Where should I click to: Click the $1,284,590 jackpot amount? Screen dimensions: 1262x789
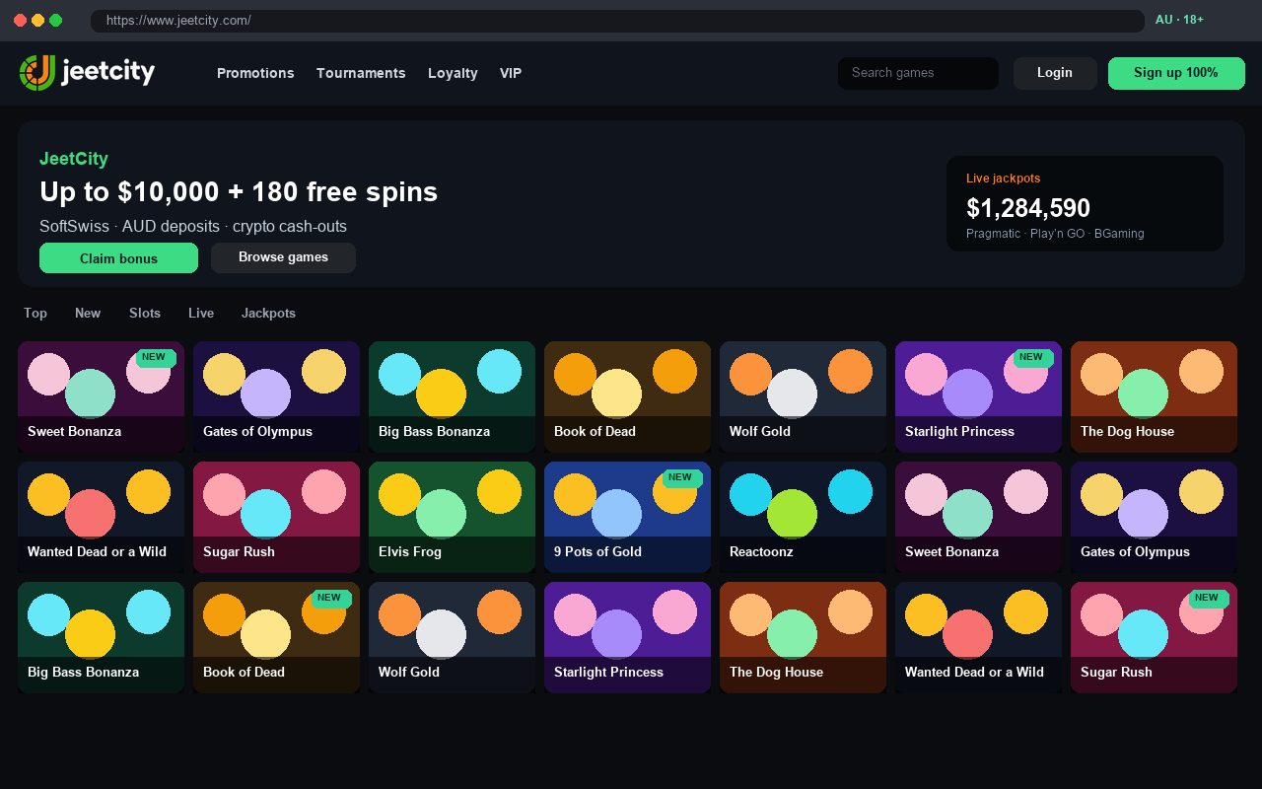point(1028,208)
